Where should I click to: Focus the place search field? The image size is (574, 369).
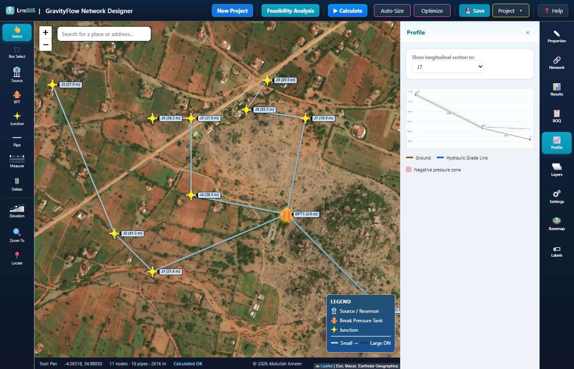(x=104, y=34)
